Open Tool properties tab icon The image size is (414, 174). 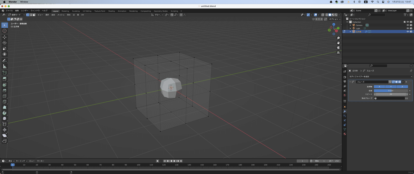point(345,71)
